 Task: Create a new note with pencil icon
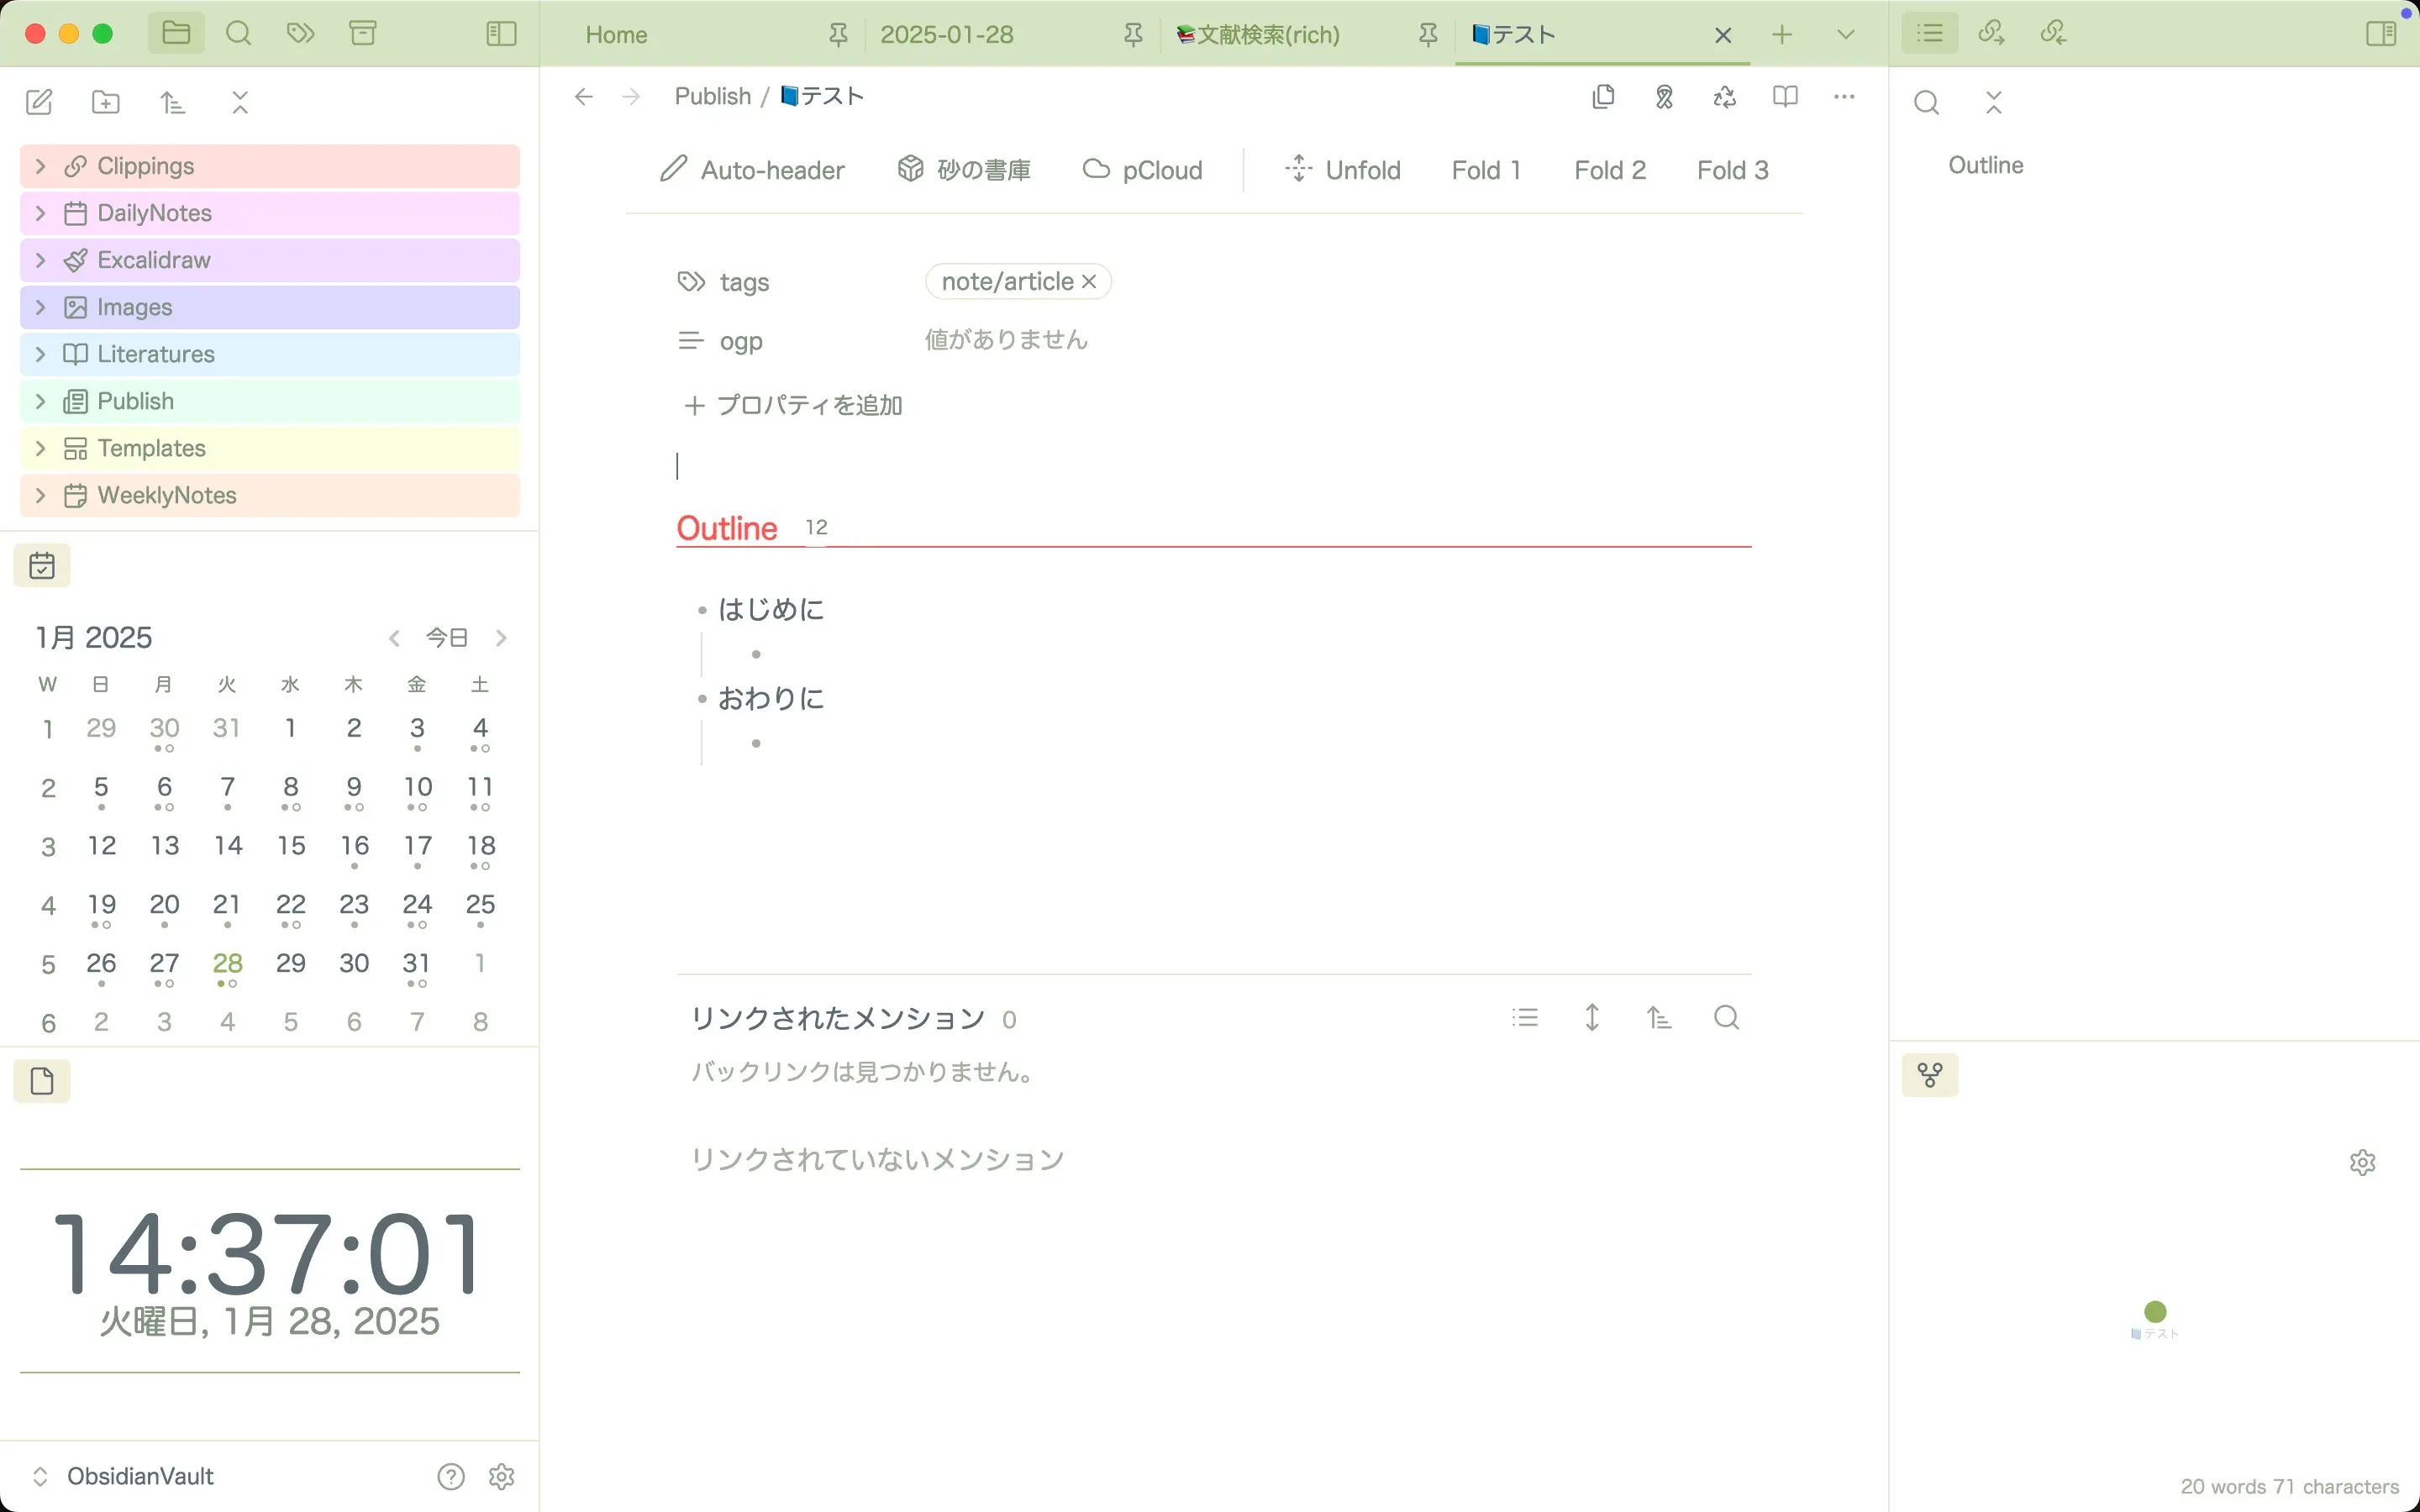[39, 102]
